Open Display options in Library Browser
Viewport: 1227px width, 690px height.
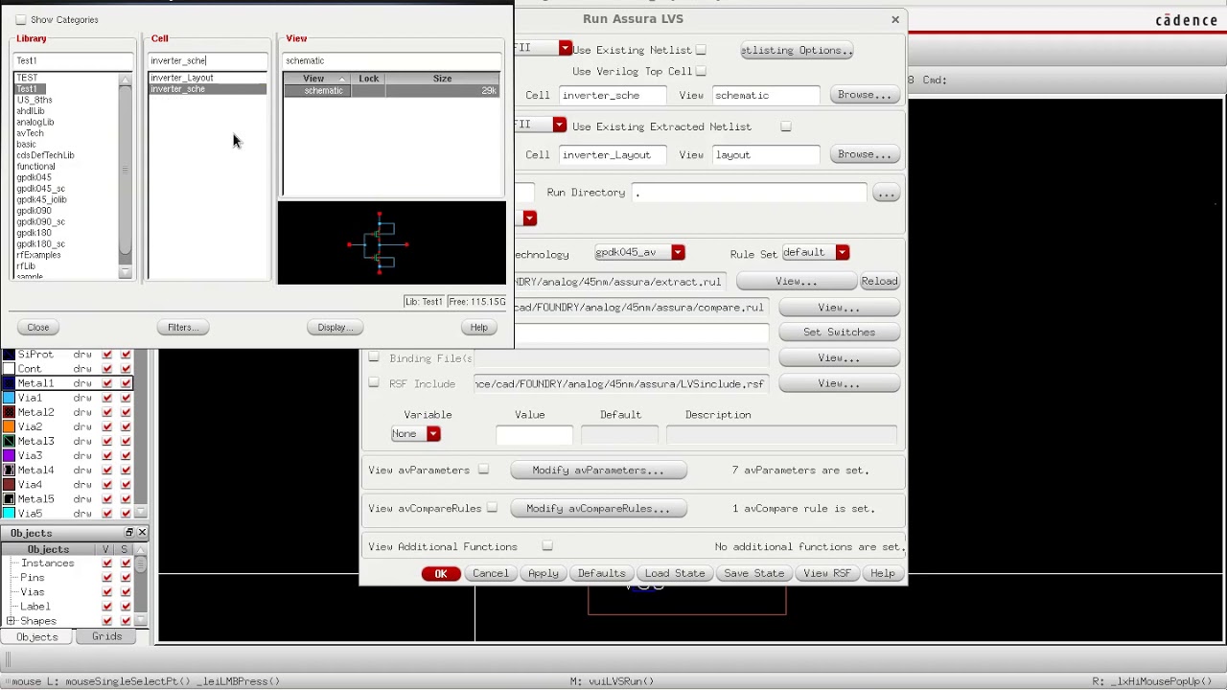coord(335,328)
